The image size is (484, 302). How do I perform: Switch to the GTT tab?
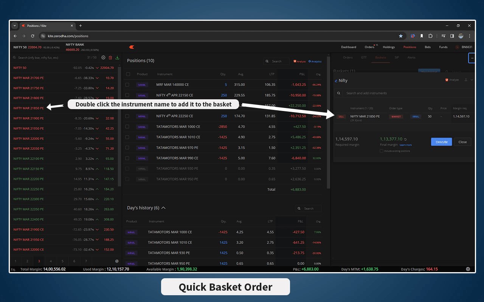364,57
